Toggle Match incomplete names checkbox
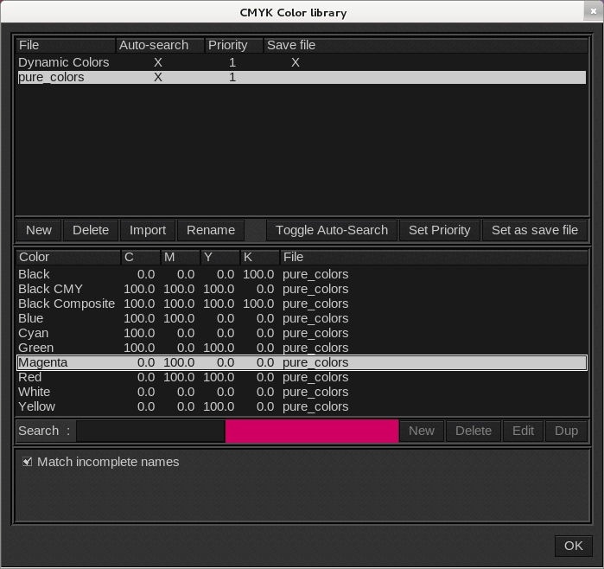 [29, 462]
